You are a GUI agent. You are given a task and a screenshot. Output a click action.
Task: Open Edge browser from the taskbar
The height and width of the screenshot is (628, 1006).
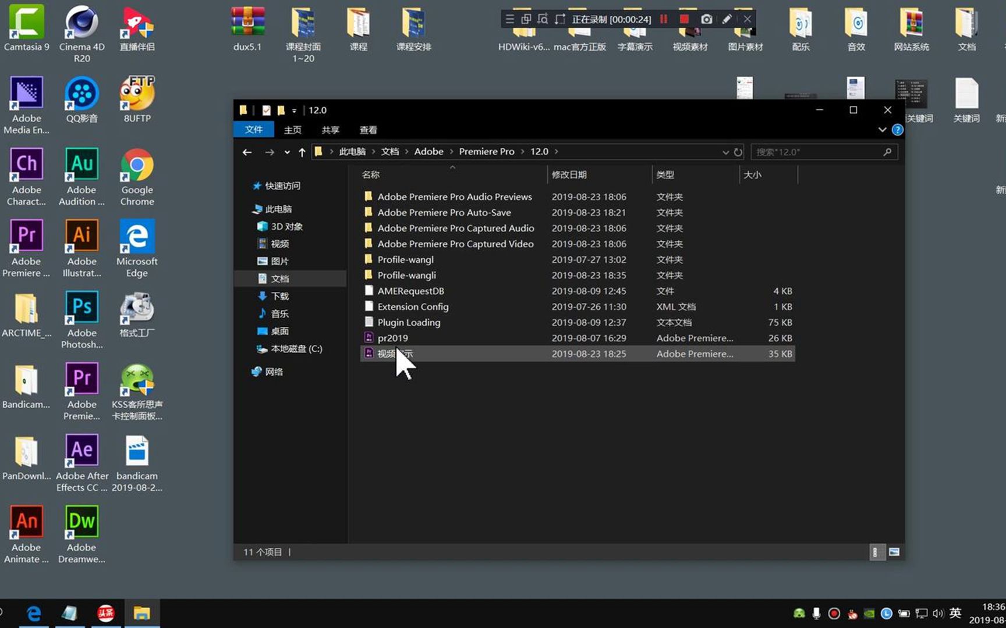tap(34, 613)
